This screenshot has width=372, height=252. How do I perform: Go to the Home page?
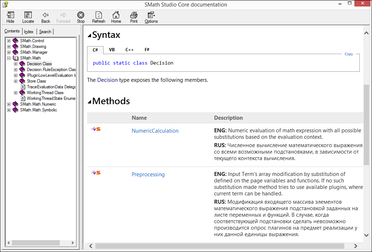116,15
